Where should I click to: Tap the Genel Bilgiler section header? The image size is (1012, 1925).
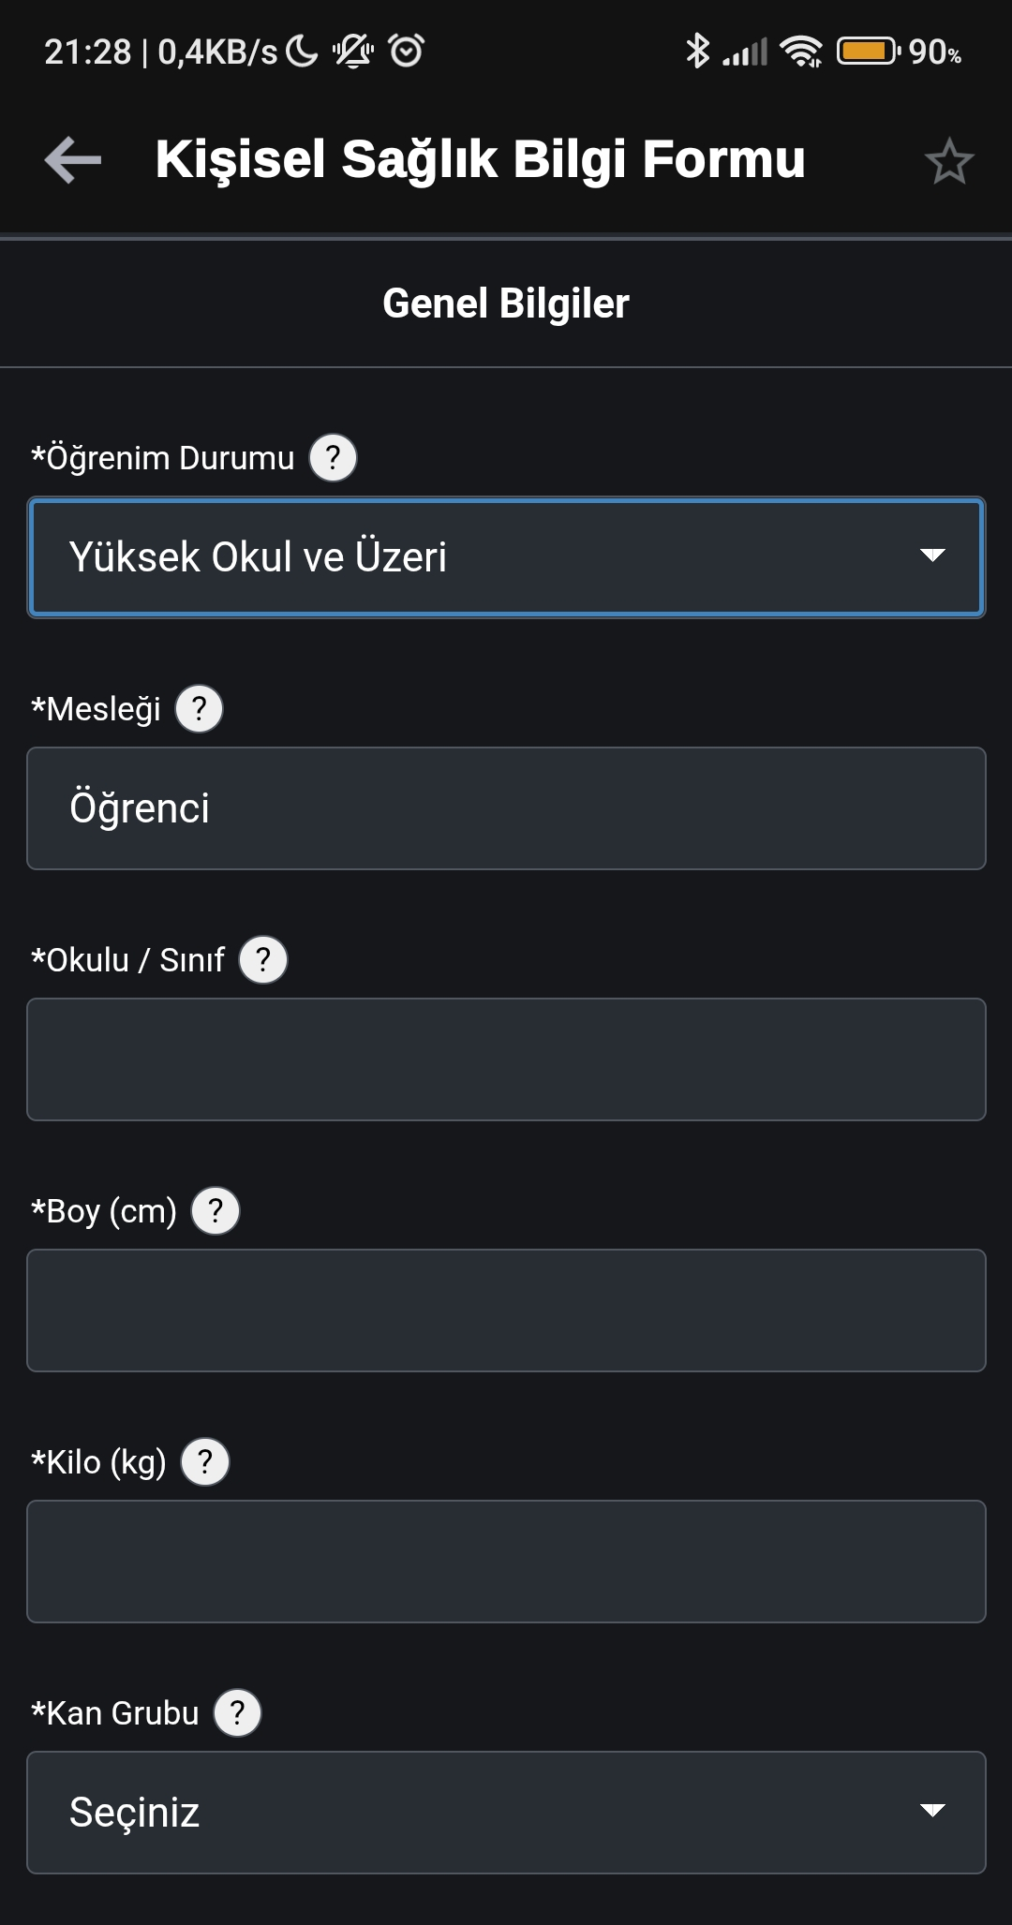click(506, 304)
